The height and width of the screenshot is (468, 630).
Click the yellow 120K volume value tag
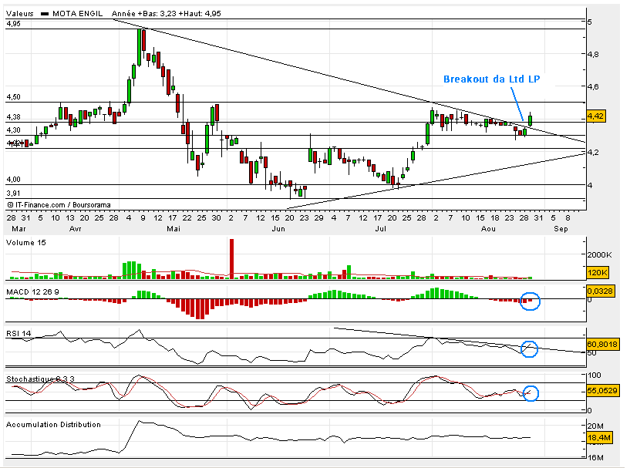pyautogui.click(x=598, y=273)
